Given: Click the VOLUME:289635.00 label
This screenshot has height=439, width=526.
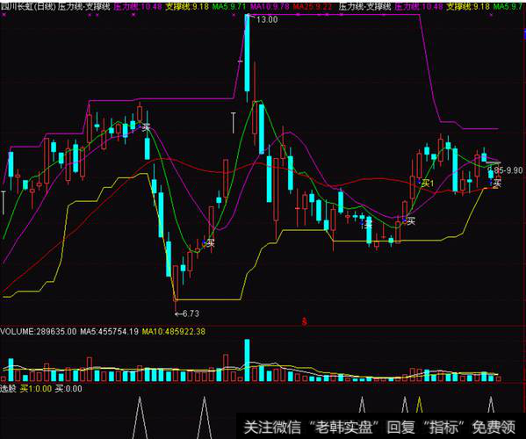Looking at the screenshot, I should pos(39,332).
